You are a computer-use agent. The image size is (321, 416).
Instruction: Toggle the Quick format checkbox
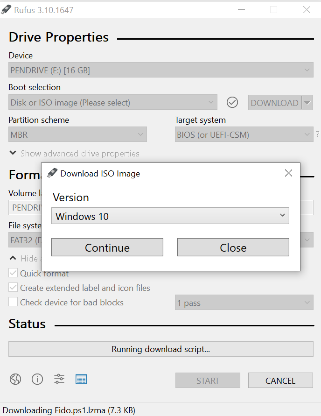point(13,273)
